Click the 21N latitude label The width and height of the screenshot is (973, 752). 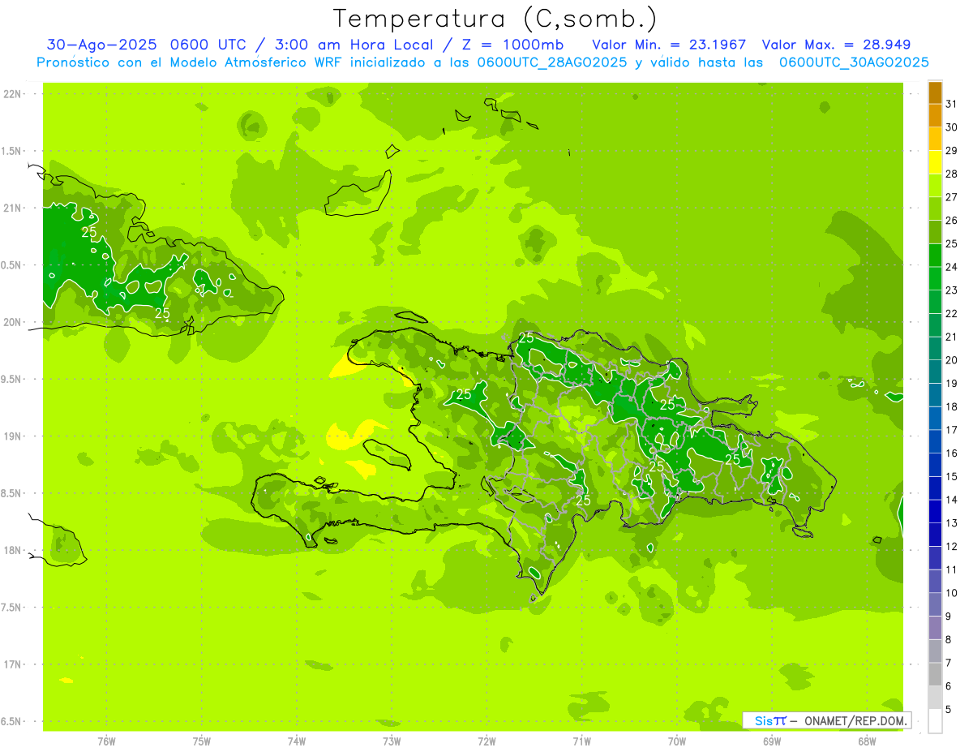tap(12, 208)
